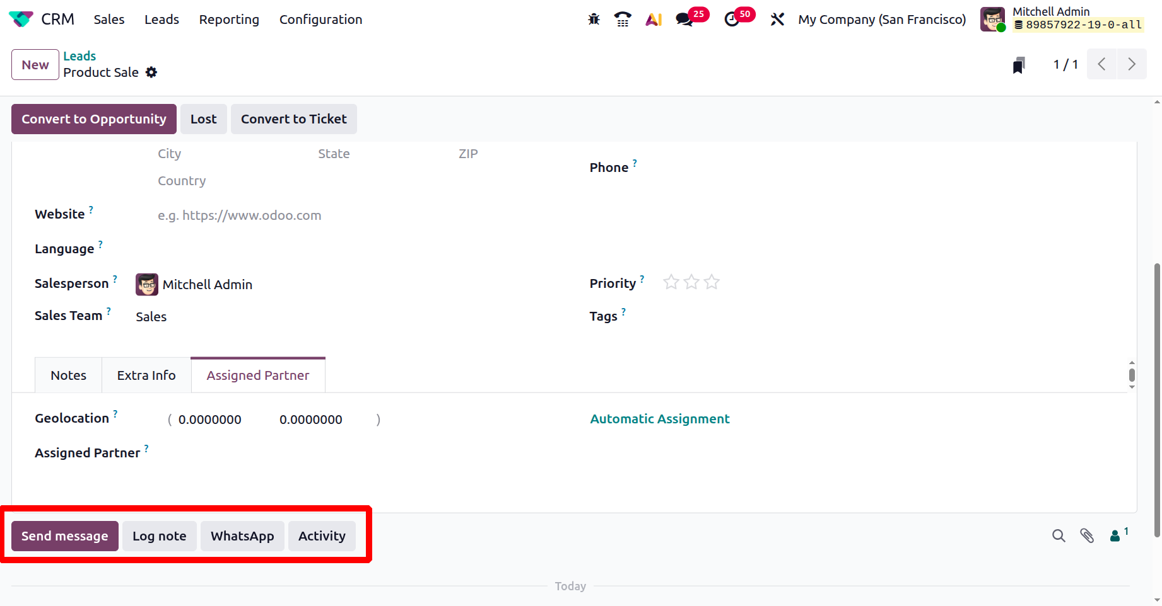Open the Reporting menu
The height and width of the screenshot is (606, 1162).
(x=229, y=20)
